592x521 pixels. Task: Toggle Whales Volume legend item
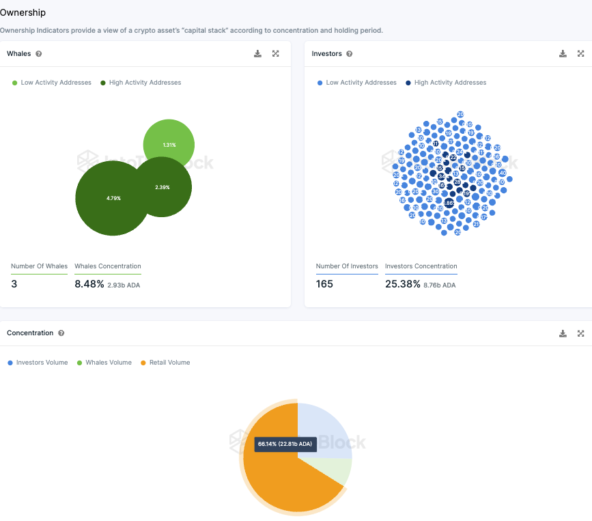coord(104,363)
